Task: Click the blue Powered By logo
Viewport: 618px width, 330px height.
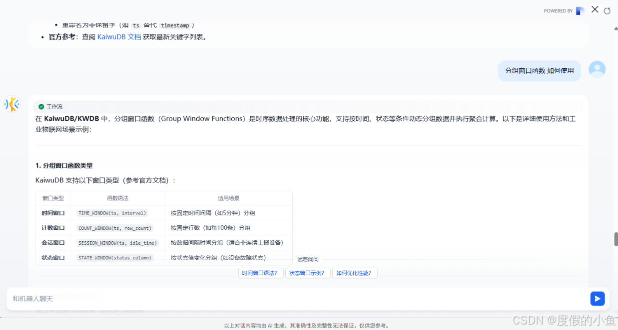Action: pos(580,10)
